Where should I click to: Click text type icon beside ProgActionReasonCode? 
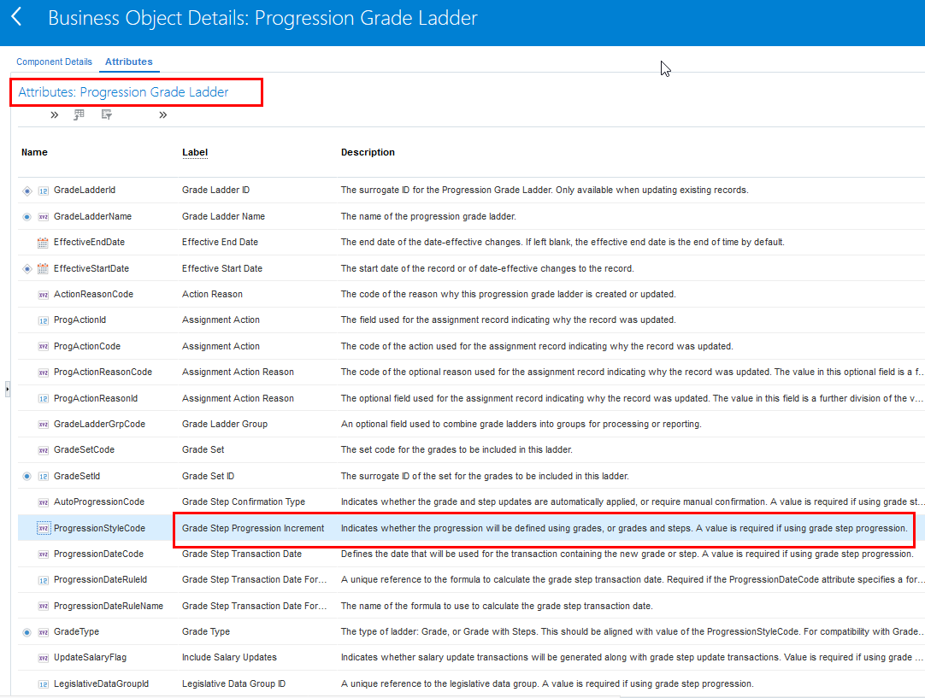point(43,372)
